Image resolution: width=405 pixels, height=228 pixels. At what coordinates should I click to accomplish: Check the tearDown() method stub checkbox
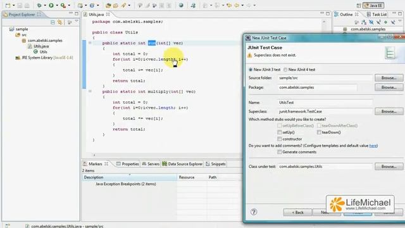tap(319, 132)
